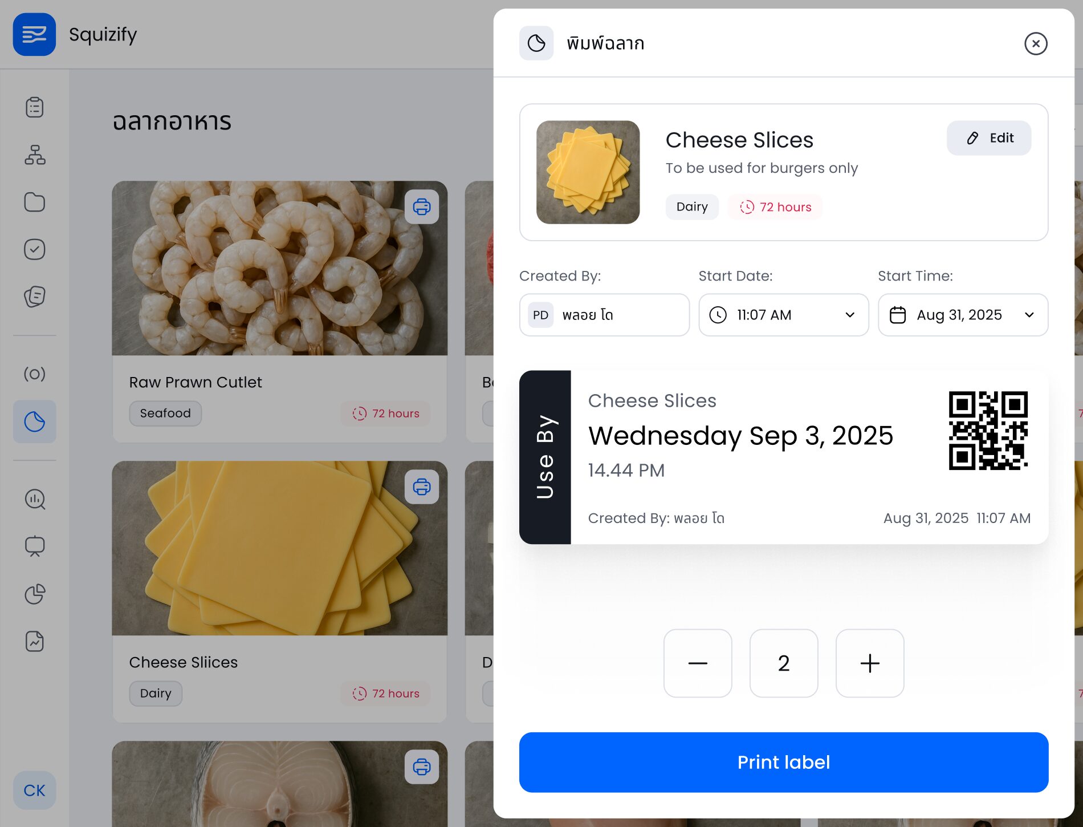Image resolution: width=1083 pixels, height=827 pixels.
Task: Open the pie chart reports sidebar icon
Action: point(34,594)
